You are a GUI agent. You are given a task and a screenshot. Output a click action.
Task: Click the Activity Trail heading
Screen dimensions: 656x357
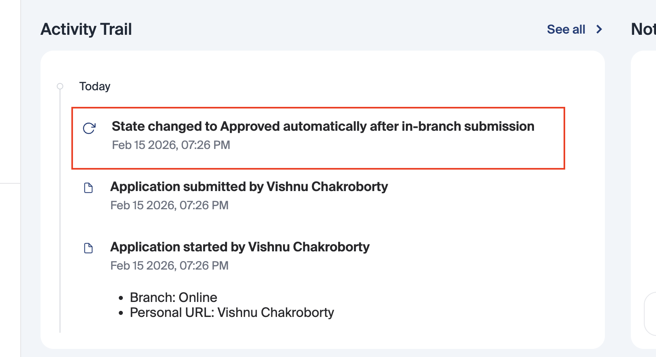click(x=86, y=29)
